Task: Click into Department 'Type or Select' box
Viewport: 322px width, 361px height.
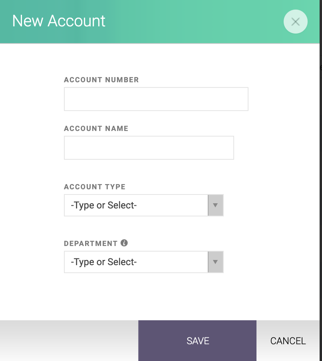Action: [x=136, y=262]
